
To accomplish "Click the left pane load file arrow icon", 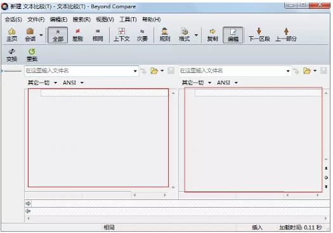I will (144, 71).
